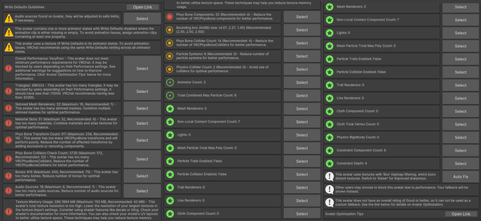Image resolution: width=481 pixels, height=221 pixels.
Task: Click the error icon next to Bones count
Action: pyautogui.click(x=9, y=176)
